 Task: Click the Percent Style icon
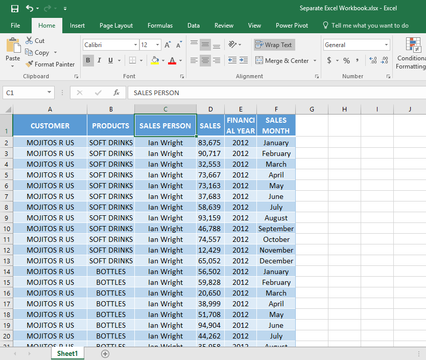coord(346,60)
